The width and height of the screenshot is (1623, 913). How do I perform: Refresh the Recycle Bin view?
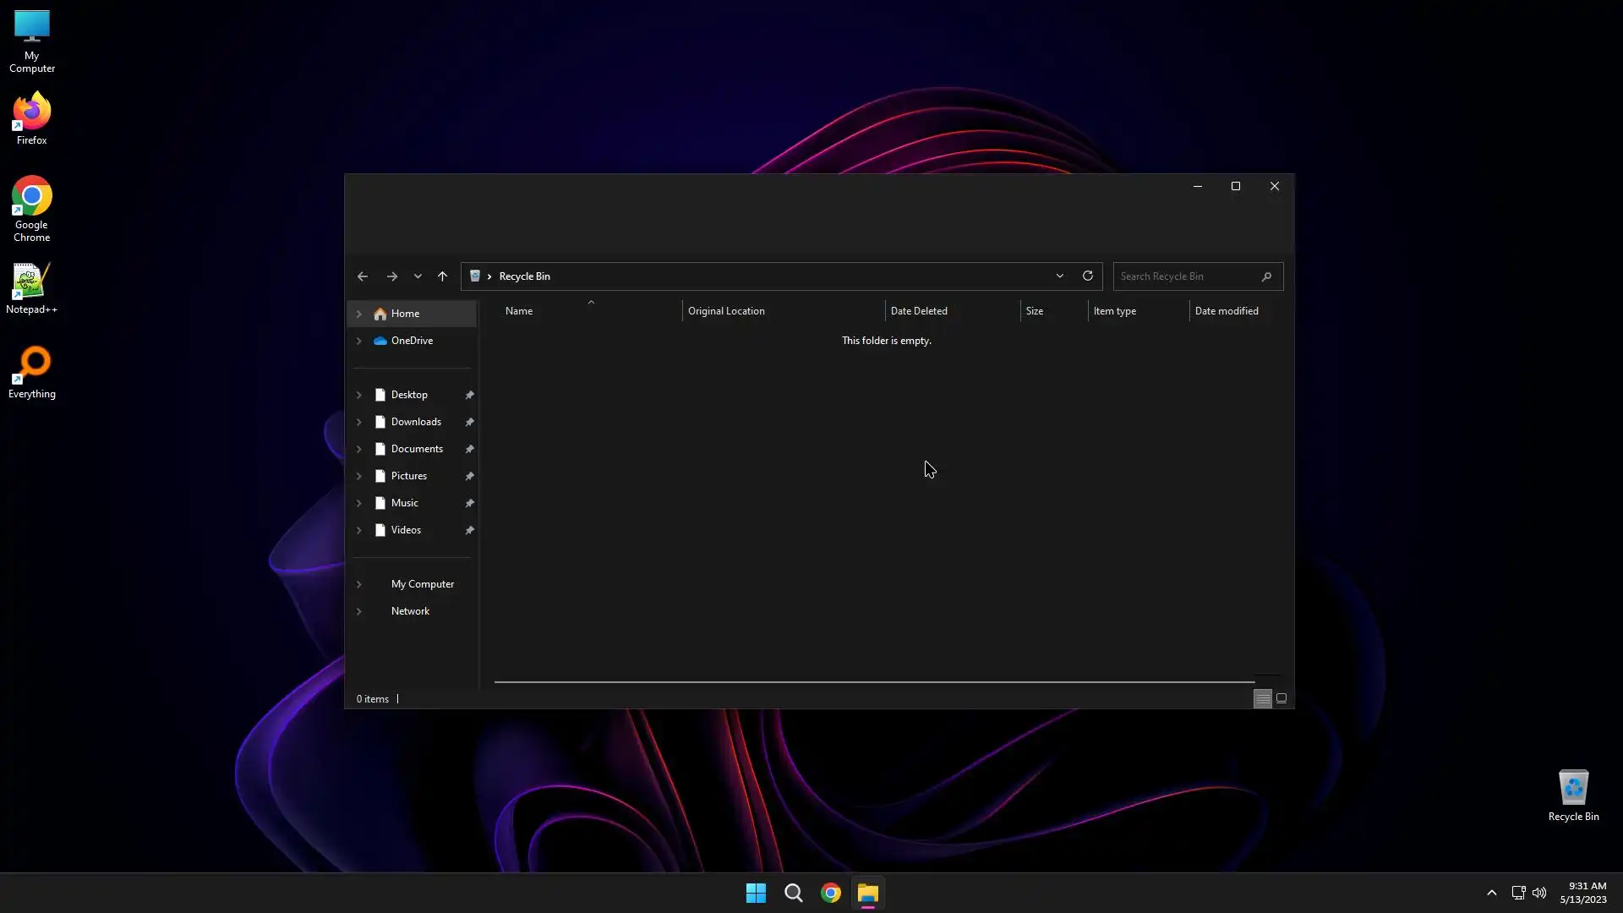[x=1088, y=276]
